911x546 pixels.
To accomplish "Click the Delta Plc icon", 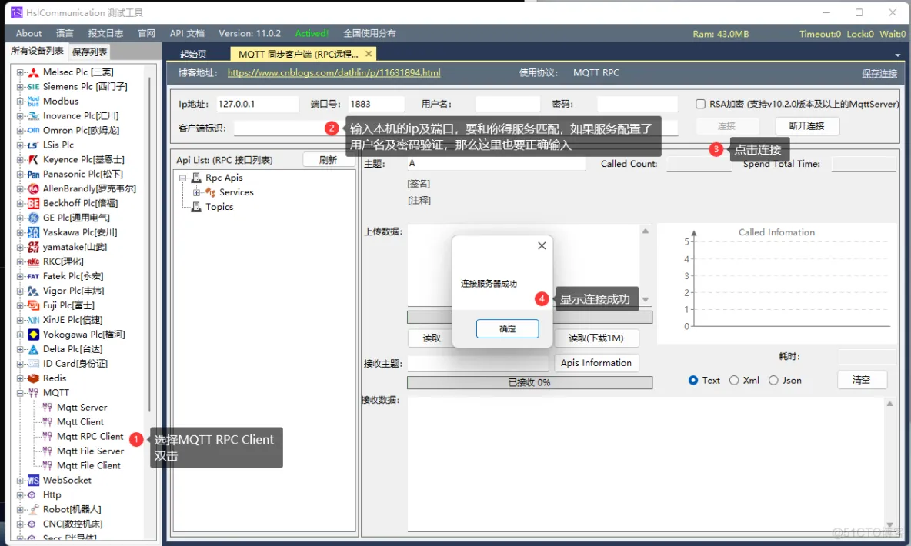I will [x=34, y=349].
